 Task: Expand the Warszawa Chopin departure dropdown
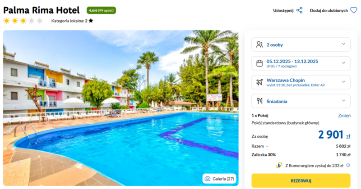(x=301, y=82)
